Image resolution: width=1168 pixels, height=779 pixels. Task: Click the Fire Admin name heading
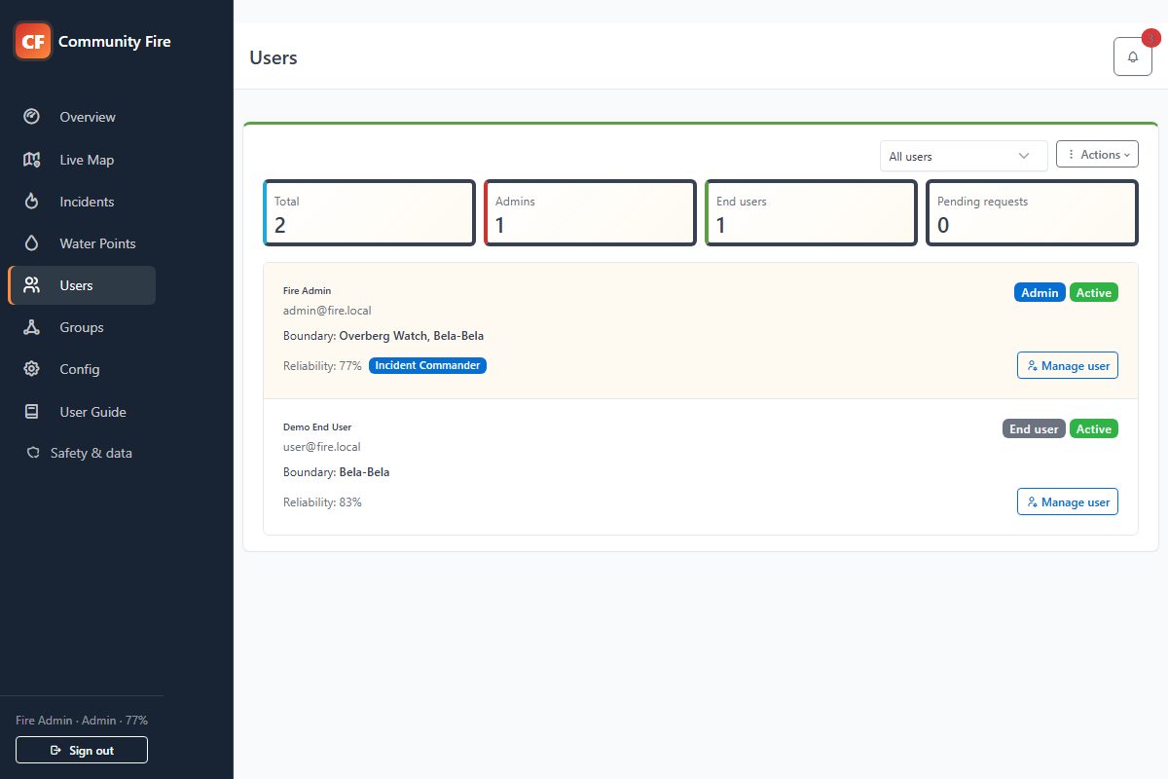pos(308,291)
